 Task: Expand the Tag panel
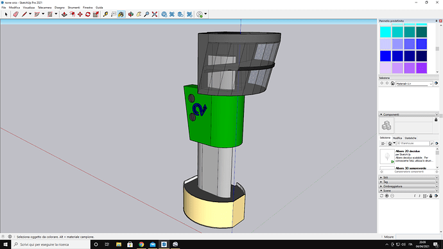tap(381, 182)
